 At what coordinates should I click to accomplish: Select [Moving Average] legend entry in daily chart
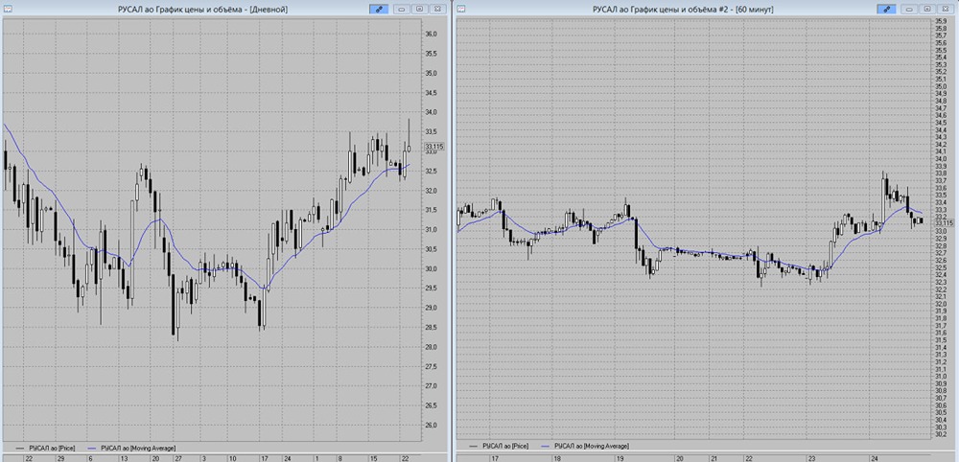pyautogui.click(x=130, y=447)
